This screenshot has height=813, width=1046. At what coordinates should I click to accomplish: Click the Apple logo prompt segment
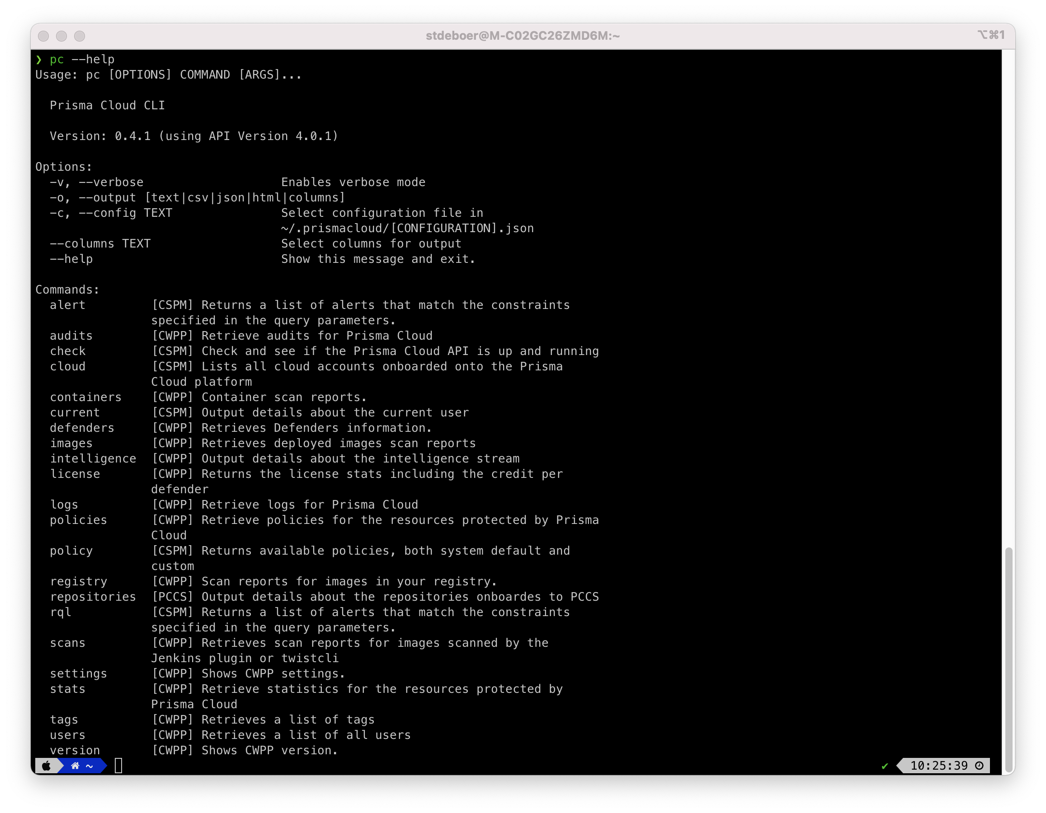[47, 766]
